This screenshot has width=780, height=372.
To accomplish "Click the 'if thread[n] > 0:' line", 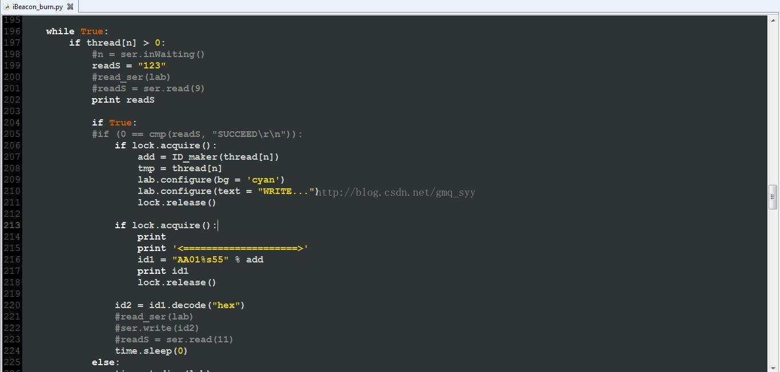I will 117,43.
